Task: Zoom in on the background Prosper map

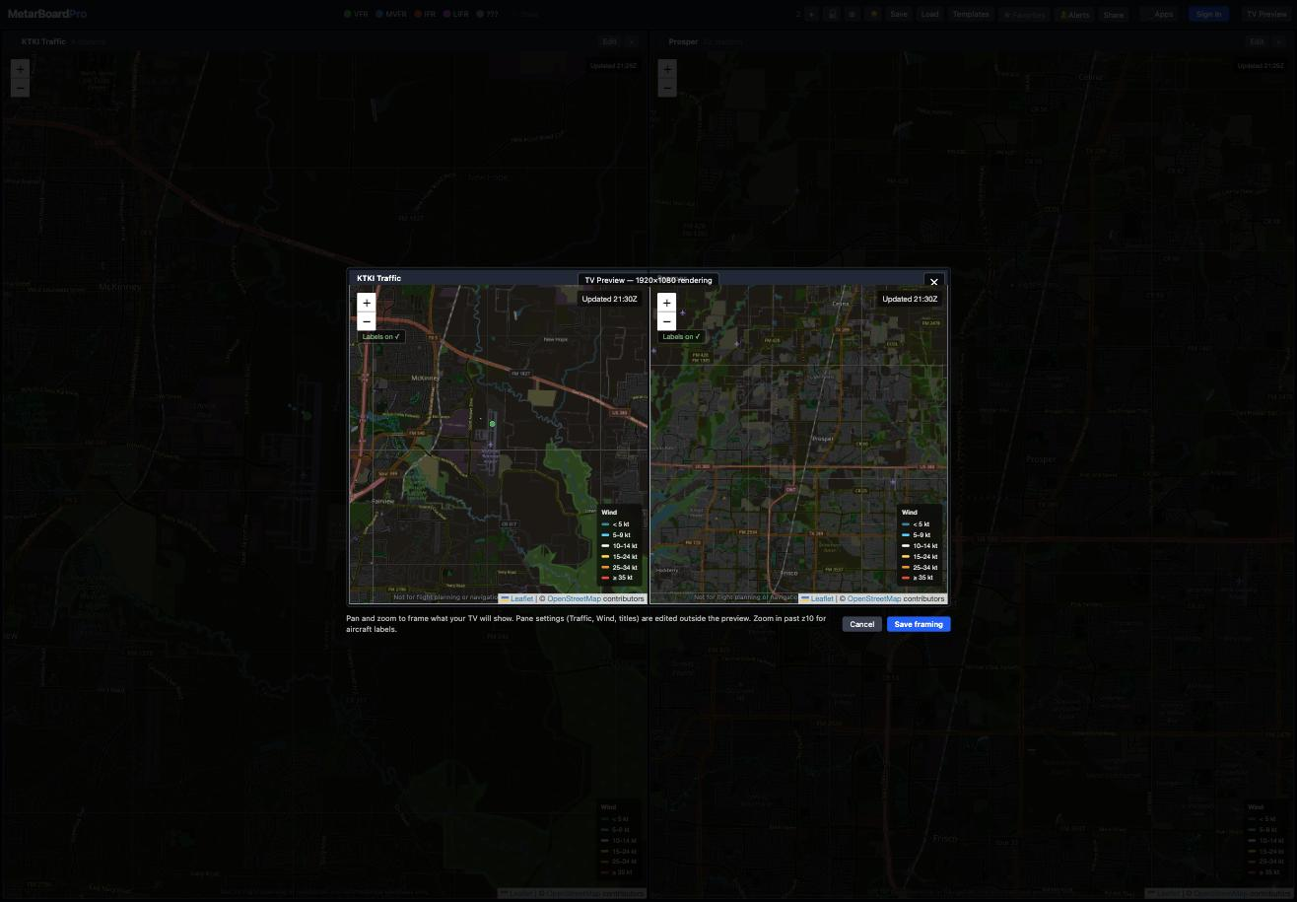Action: click(667, 68)
